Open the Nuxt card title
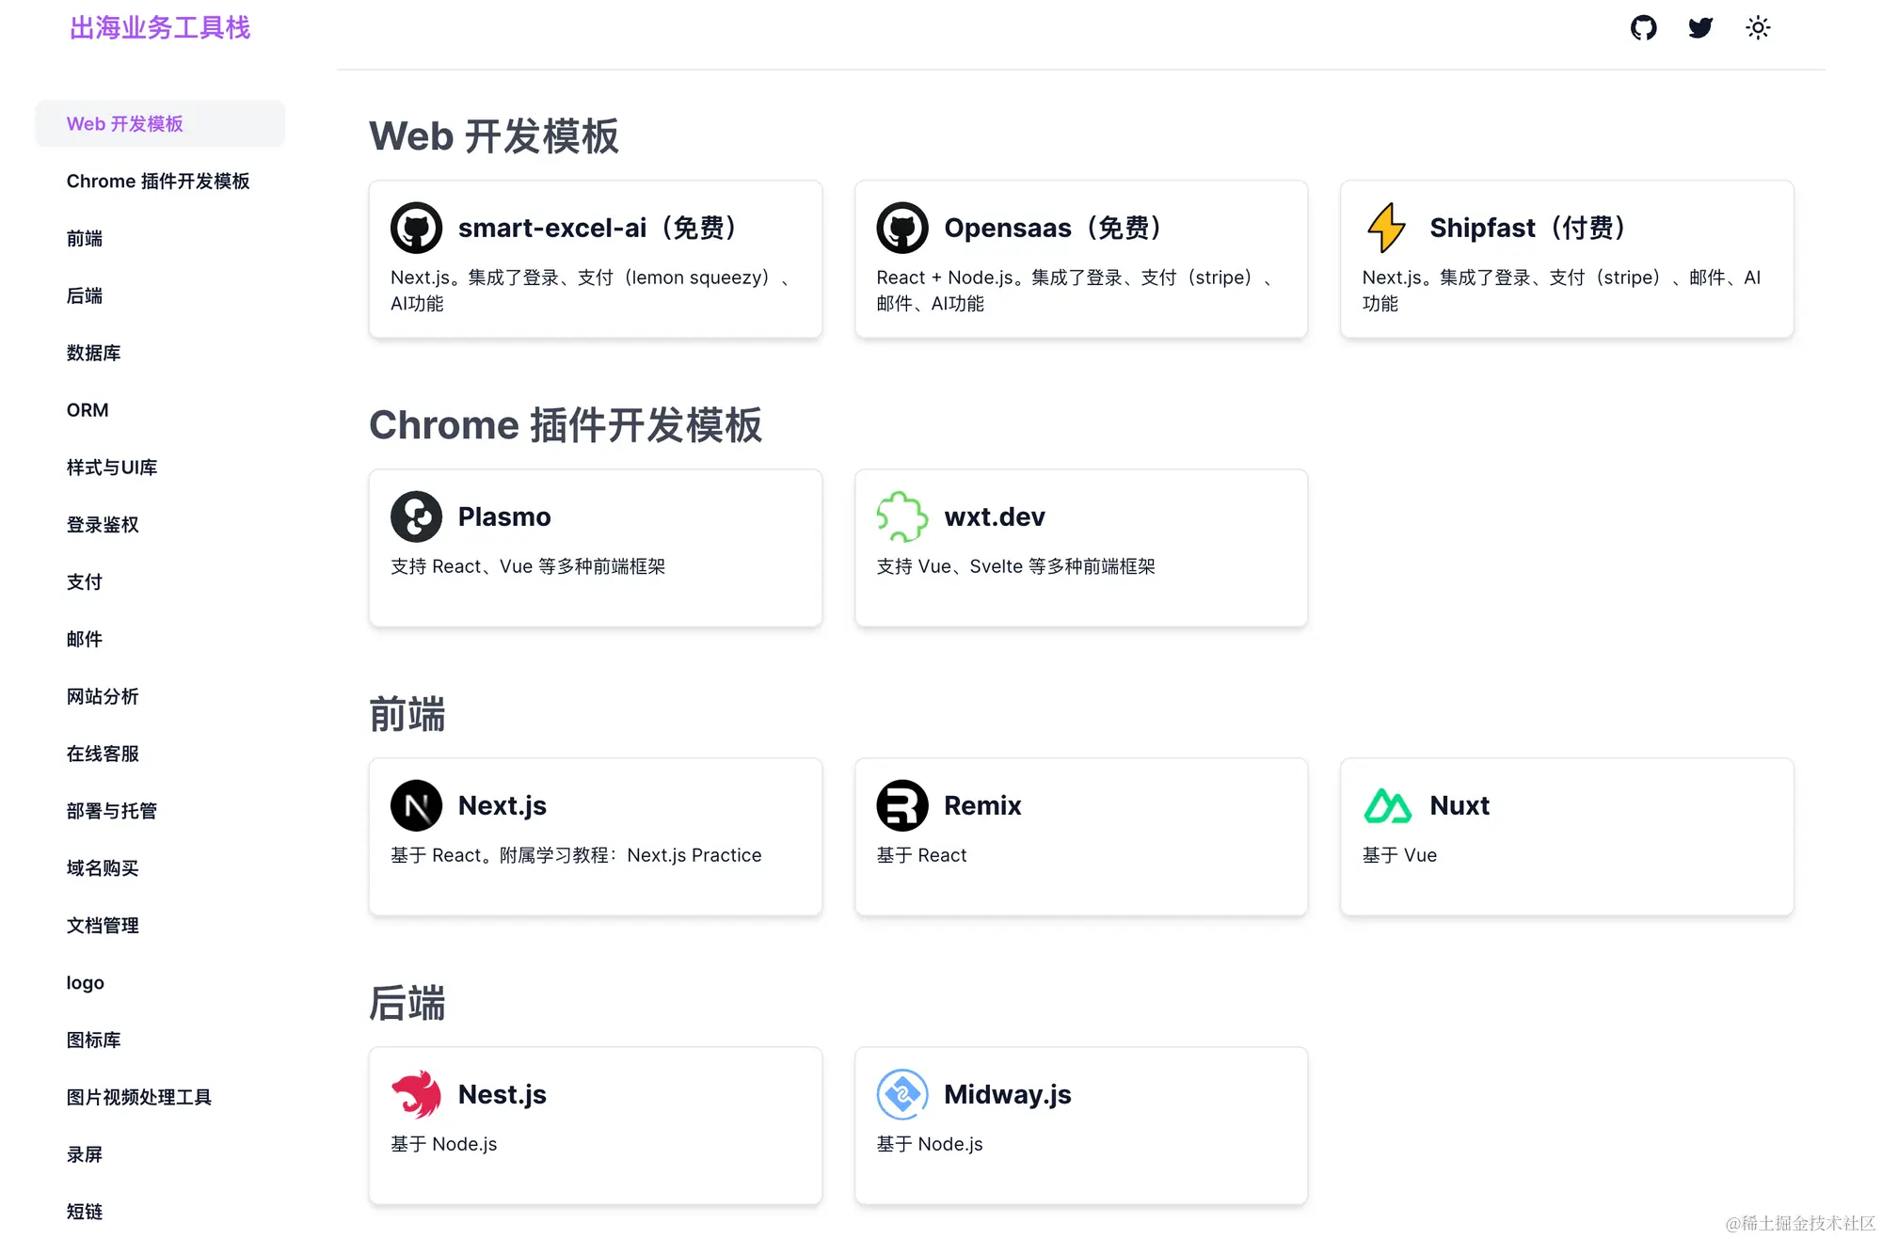Screen dimensions: 1882x1239 [1459, 805]
